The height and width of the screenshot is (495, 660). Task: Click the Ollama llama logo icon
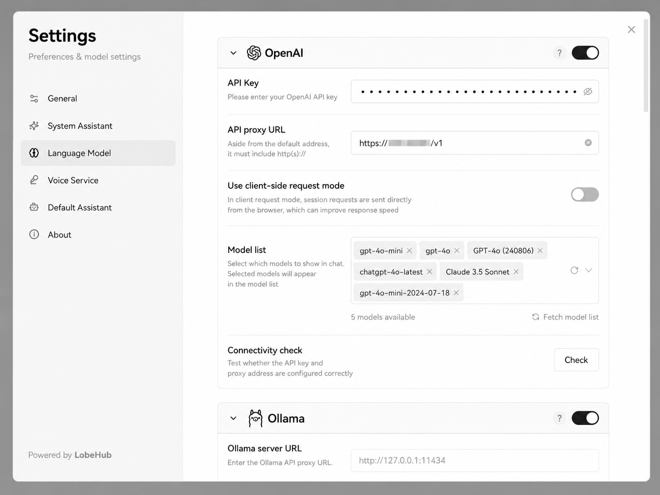tap(256, 418)
